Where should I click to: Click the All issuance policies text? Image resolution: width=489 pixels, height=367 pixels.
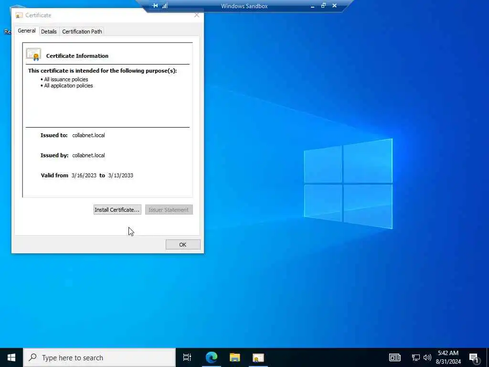tap(66, 79)
